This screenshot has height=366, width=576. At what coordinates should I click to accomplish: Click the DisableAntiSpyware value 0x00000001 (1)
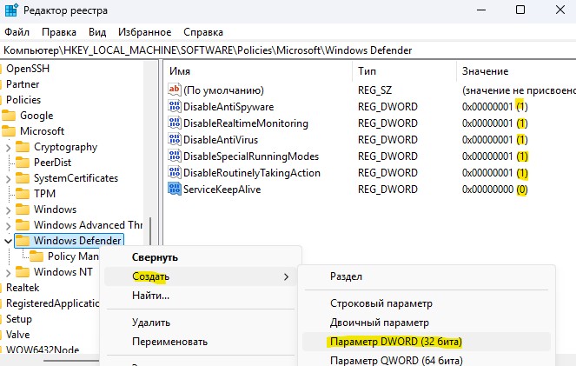[494, 107]
